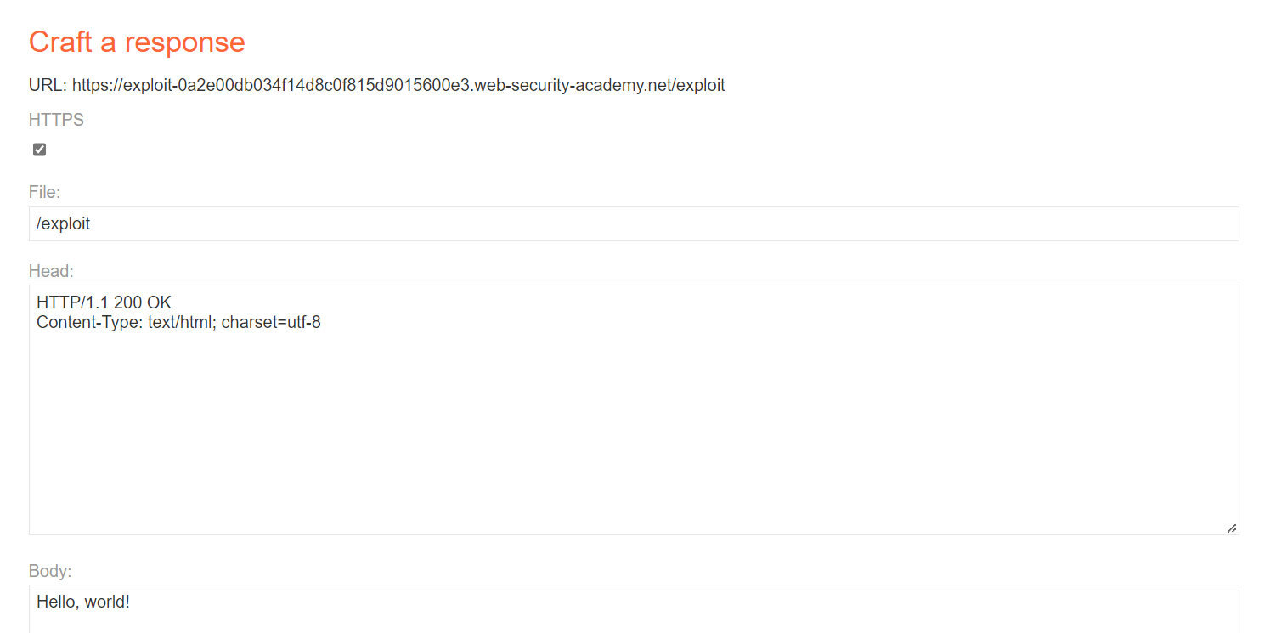Click the Hello, world! body text
This screenshot has width=1270, height=633.
[x=83, y=602]
